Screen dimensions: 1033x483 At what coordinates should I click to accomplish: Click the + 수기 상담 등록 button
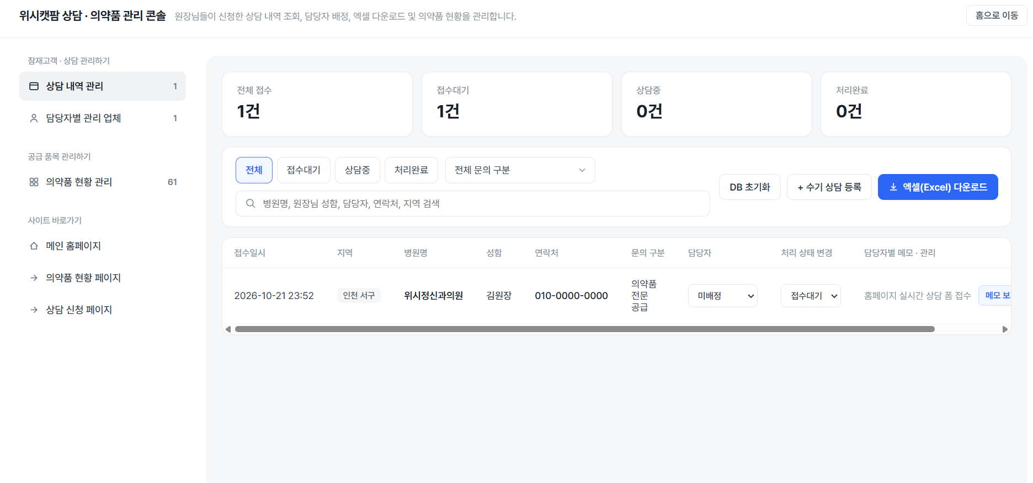pyautogui.click(x=829, y=187)
